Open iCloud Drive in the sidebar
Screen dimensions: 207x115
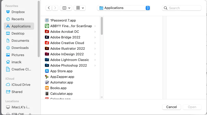click(19, 85)
